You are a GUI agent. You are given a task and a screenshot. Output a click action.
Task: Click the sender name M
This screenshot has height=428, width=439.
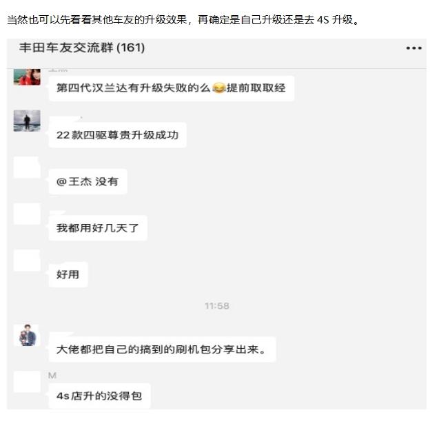pyautogui.click(x=52, y=376)
